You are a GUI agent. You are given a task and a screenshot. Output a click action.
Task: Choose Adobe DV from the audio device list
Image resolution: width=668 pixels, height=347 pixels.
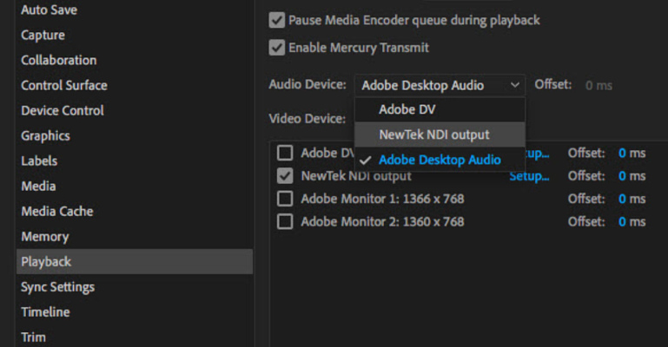[440, 109]
